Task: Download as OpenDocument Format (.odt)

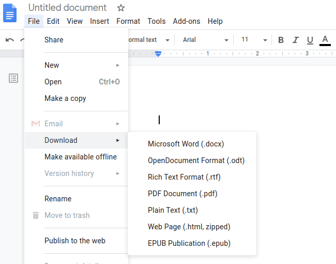Action: point(192,160)
